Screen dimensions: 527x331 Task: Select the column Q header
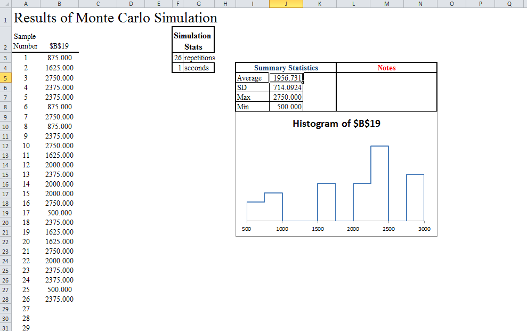click(509, 4)
